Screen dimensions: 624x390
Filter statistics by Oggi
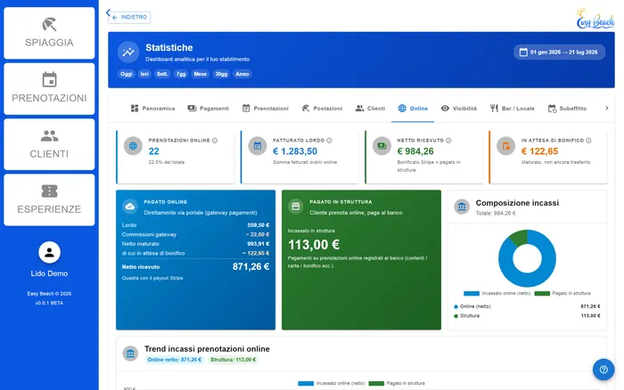127,74
